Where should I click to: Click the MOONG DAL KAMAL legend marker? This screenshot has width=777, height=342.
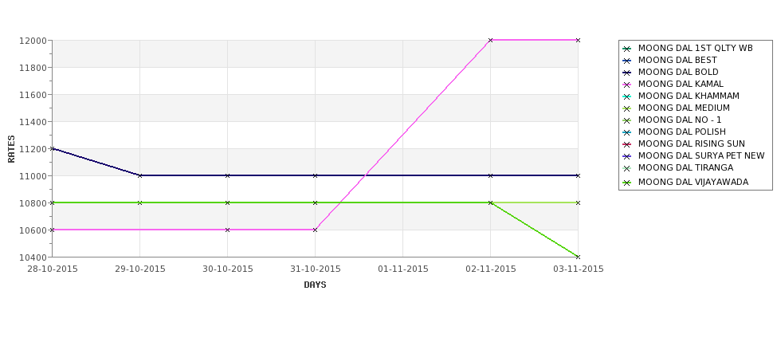(x=627, y=85)
